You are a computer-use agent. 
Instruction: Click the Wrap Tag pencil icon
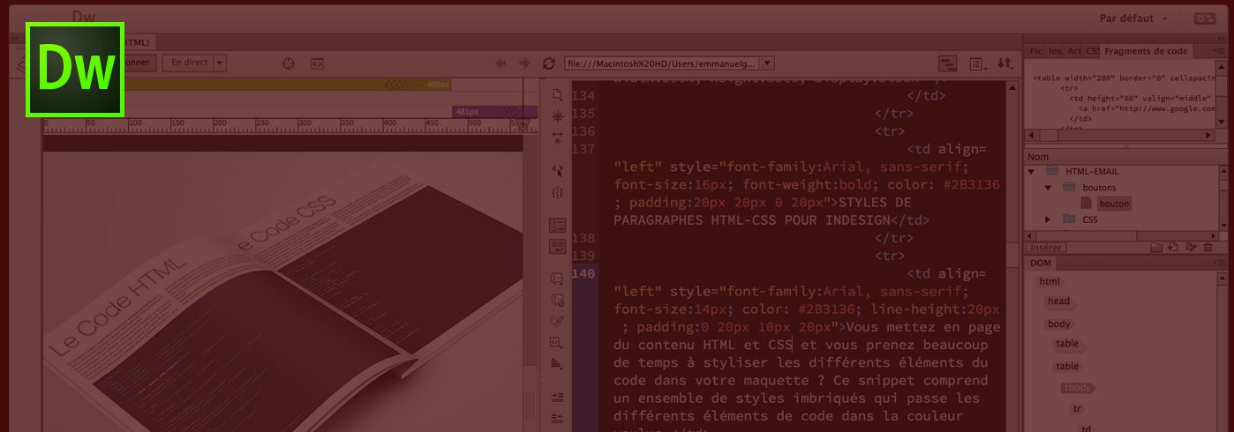point(557,321)
